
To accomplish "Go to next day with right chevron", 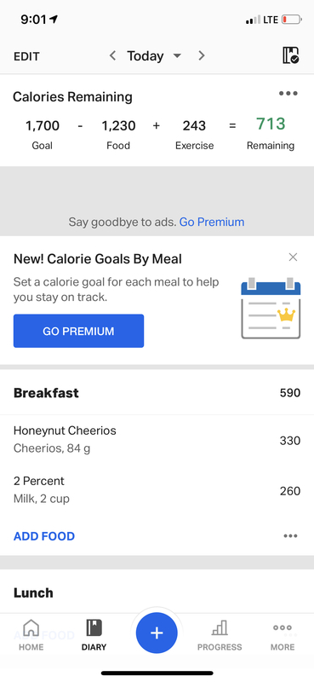I will tap(201, 55).
